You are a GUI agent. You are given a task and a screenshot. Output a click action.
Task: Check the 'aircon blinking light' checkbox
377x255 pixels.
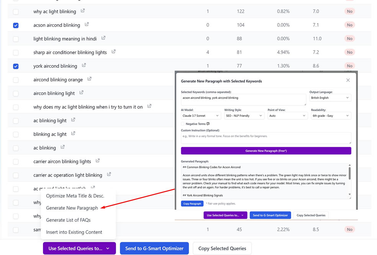tap(16, 94)
